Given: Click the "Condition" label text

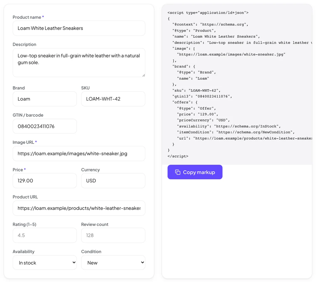Looking at the screenshot, I should point(91,252).
